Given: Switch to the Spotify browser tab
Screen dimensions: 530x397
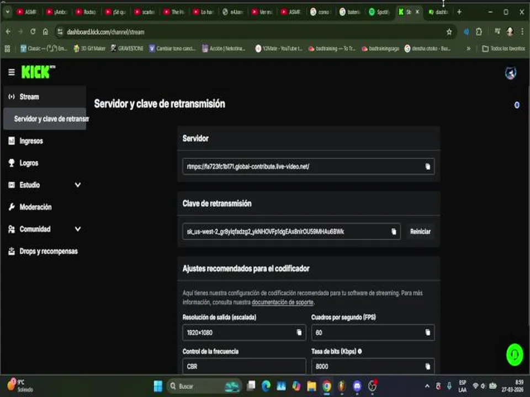Looking at the screenshot, I should point(379,12).
